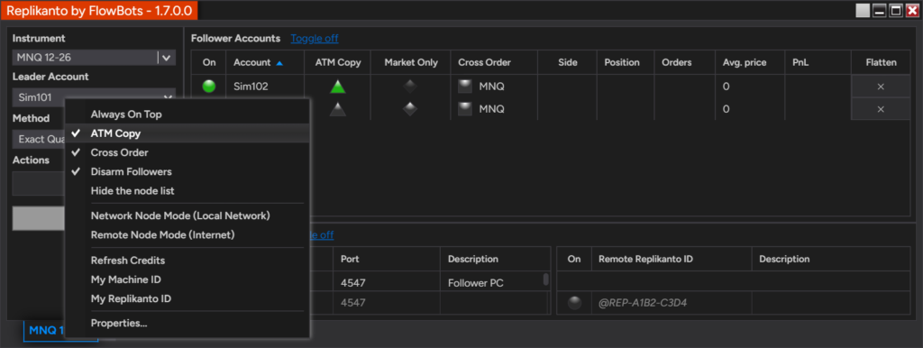Toggle Market Only diamond in second row
This screenshot has height=348, width=923.
pyautogui.click(x=410, y=109)
